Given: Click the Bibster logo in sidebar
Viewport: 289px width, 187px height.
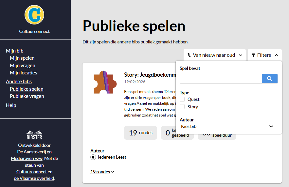Looking at the screenshot, I should (x=34, y=135).
